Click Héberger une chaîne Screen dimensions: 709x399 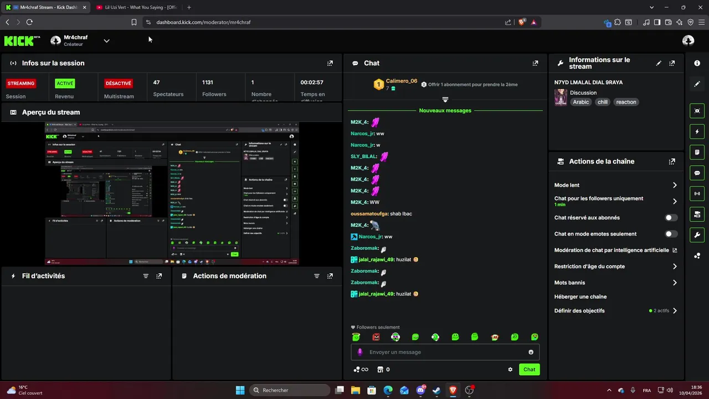coord(580,297)
